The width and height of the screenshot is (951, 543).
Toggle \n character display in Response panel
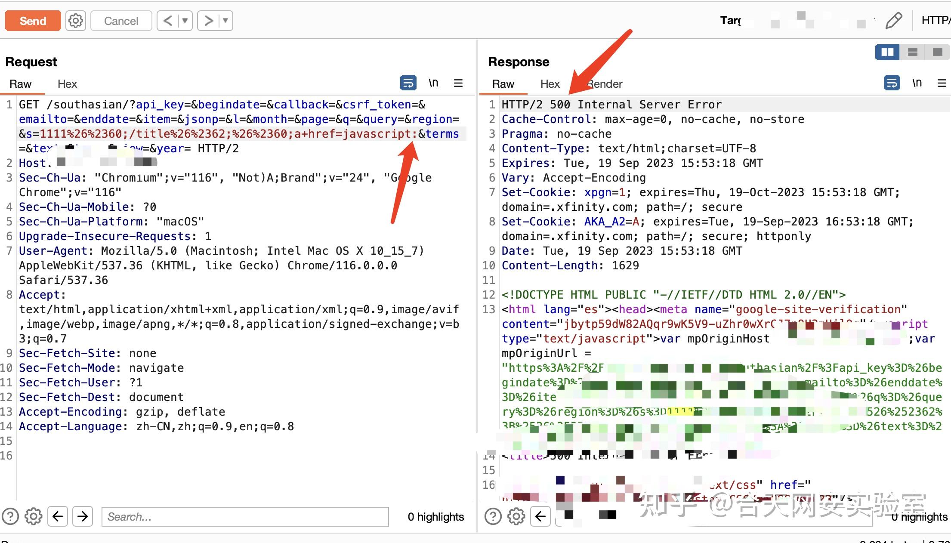pyautogui.click(x=917, y=83)
